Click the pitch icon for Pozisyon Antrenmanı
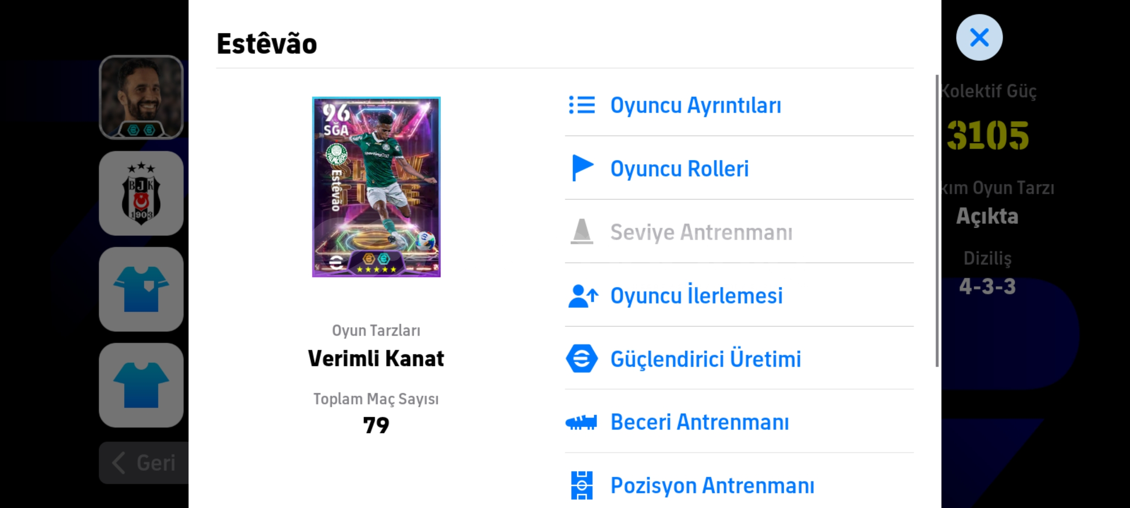The height and width of the screenshot is (508, 1130). click(x=582, y=485)
